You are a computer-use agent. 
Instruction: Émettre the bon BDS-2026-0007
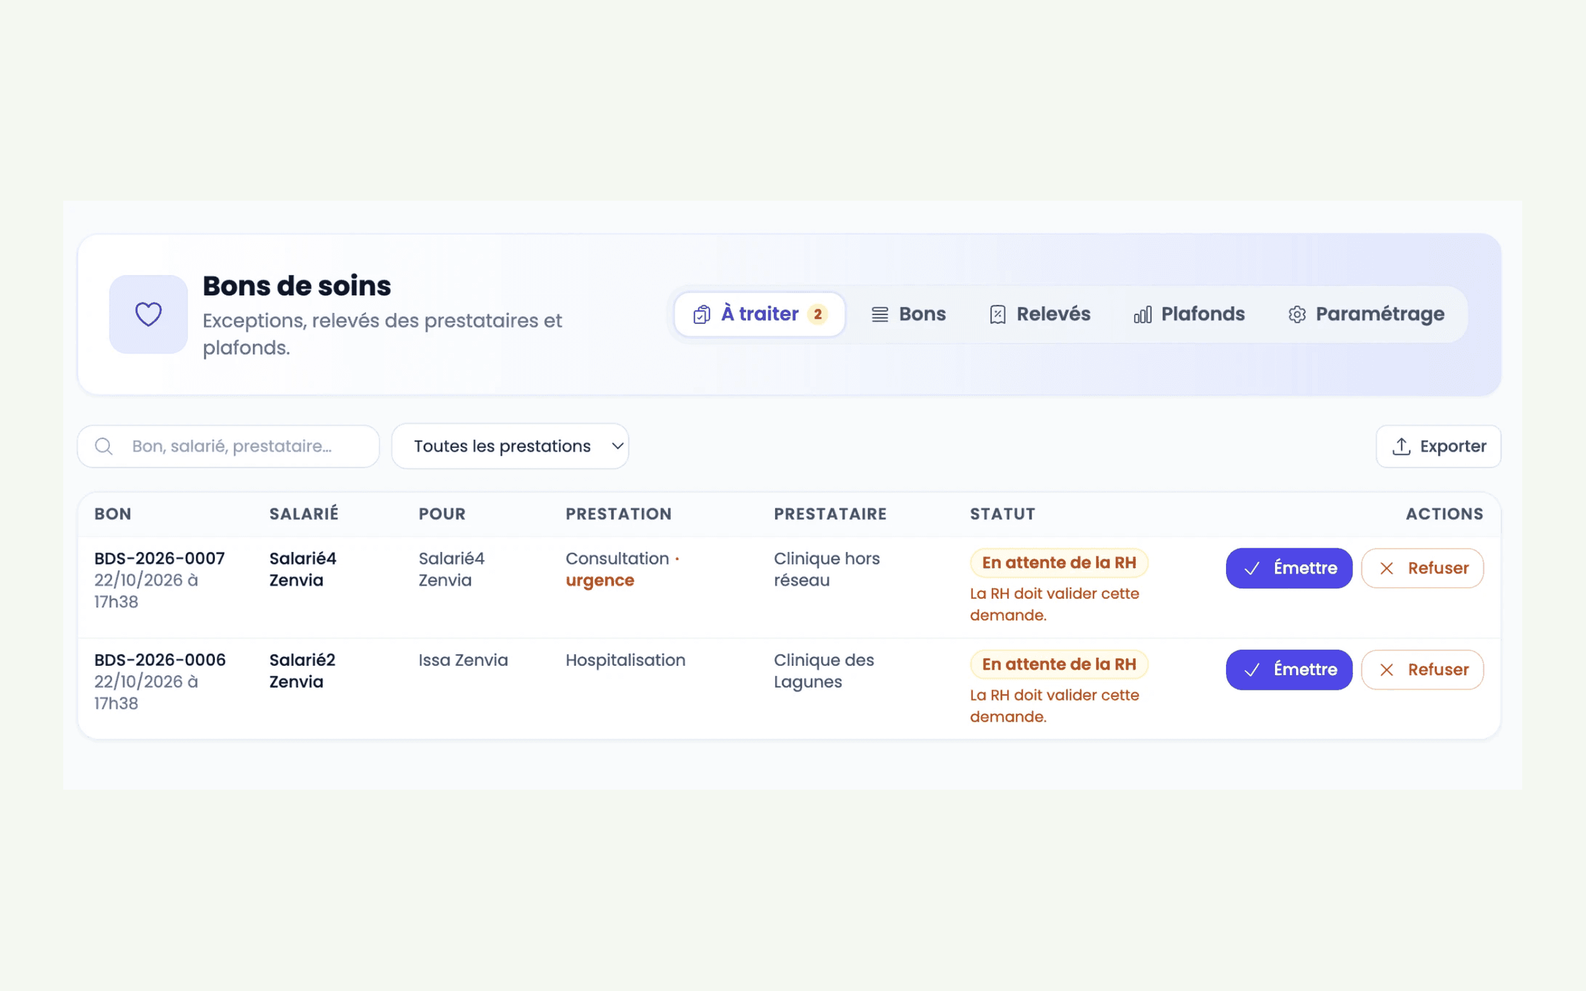[1289, 568]
